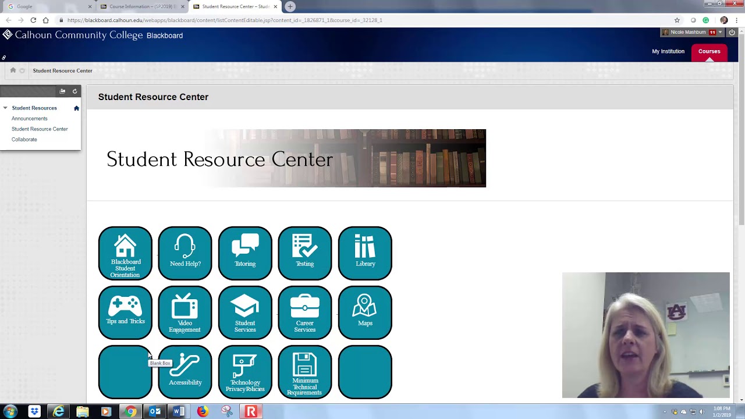745x419 pixels.
Task: Open the Testing checklist tile
Action: pos(305,253)
